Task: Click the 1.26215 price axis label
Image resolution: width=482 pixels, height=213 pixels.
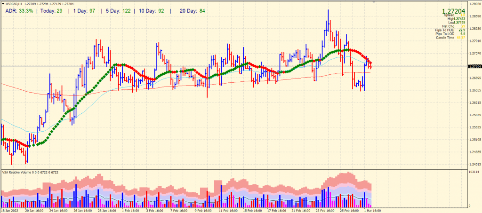Action: coord(475,103)
